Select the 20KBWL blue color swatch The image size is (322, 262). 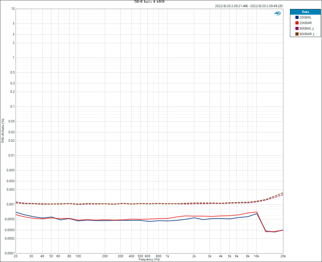click(x=297, y=17)
